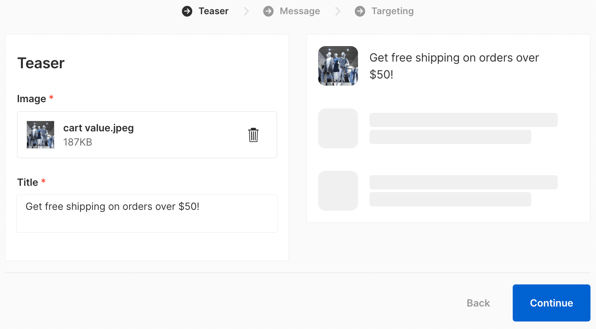Click chevron between Message and Targeting steps
This screenshot has height=329, width=596.
tap(338, 11)
